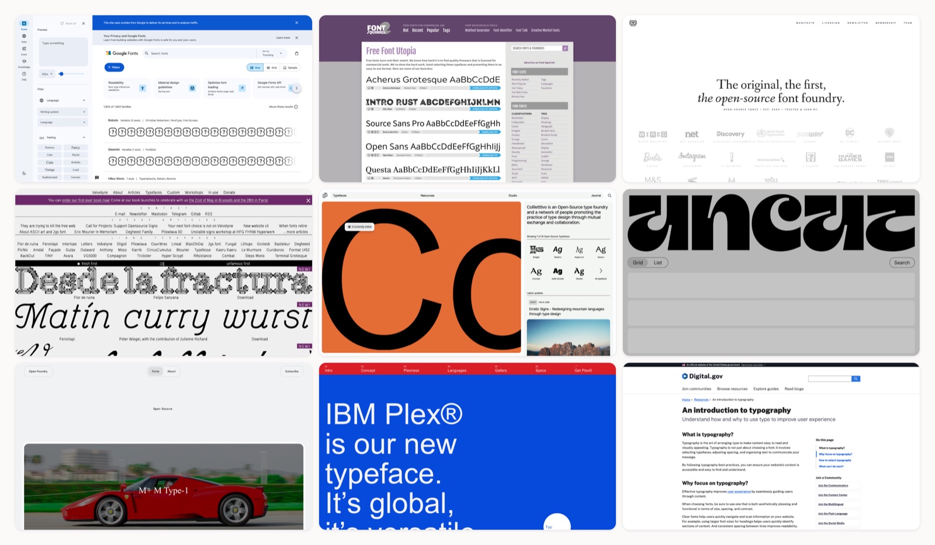Dismiss the blue cookies banner in Google Fonts
The image size is (935, 545).
coord(296,23)
